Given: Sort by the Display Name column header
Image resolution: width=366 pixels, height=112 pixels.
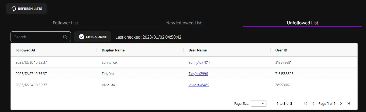Looking at the screenshot, I should 113,50.
